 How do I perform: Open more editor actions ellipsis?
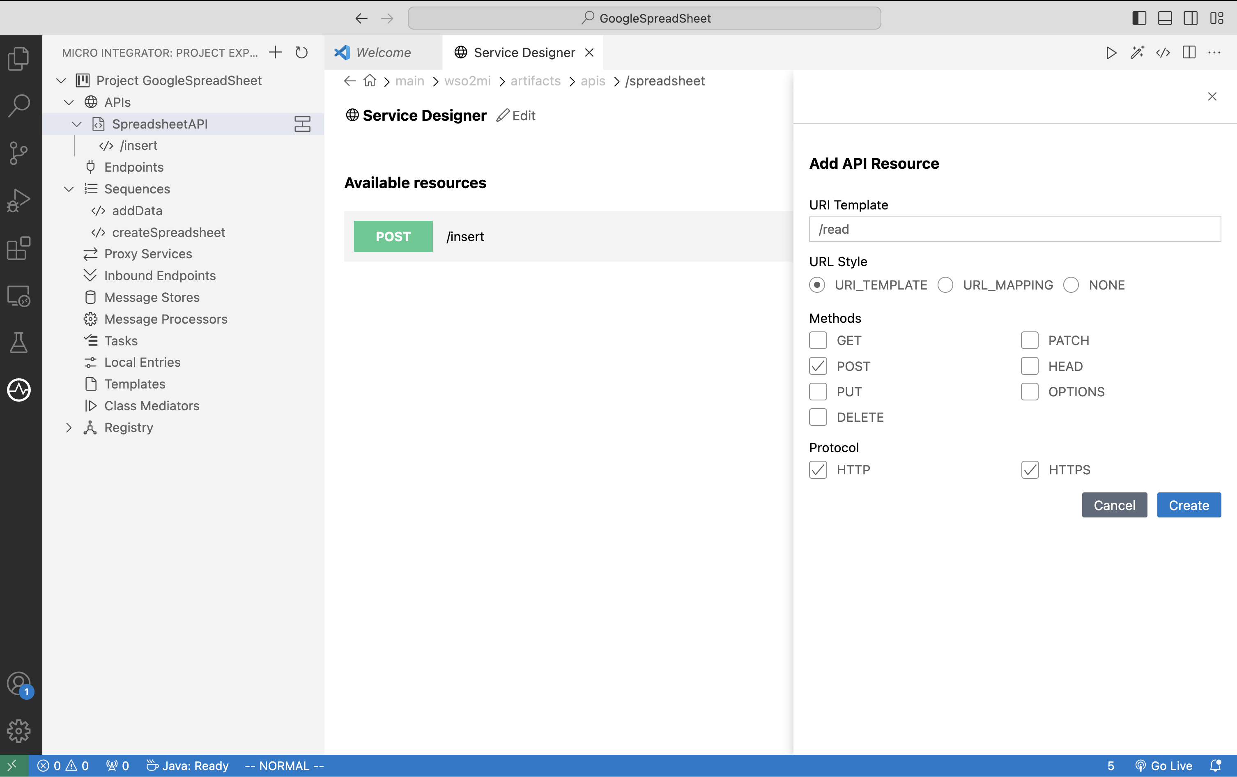point(1214,53)
